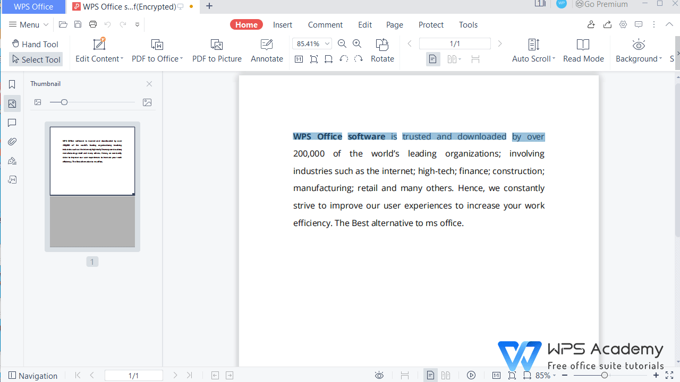Click the Annotate tool
680x382 pixels.
[x=267, y=51]
